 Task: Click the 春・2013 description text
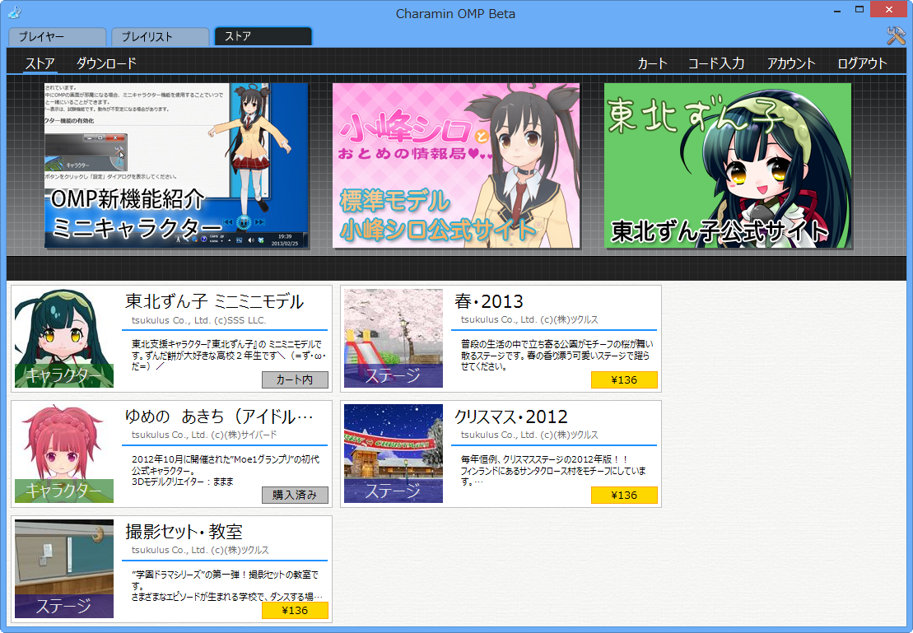(557, 356)
